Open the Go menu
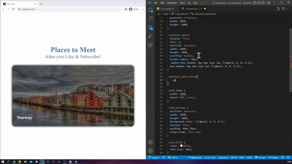 pos(189,3)
